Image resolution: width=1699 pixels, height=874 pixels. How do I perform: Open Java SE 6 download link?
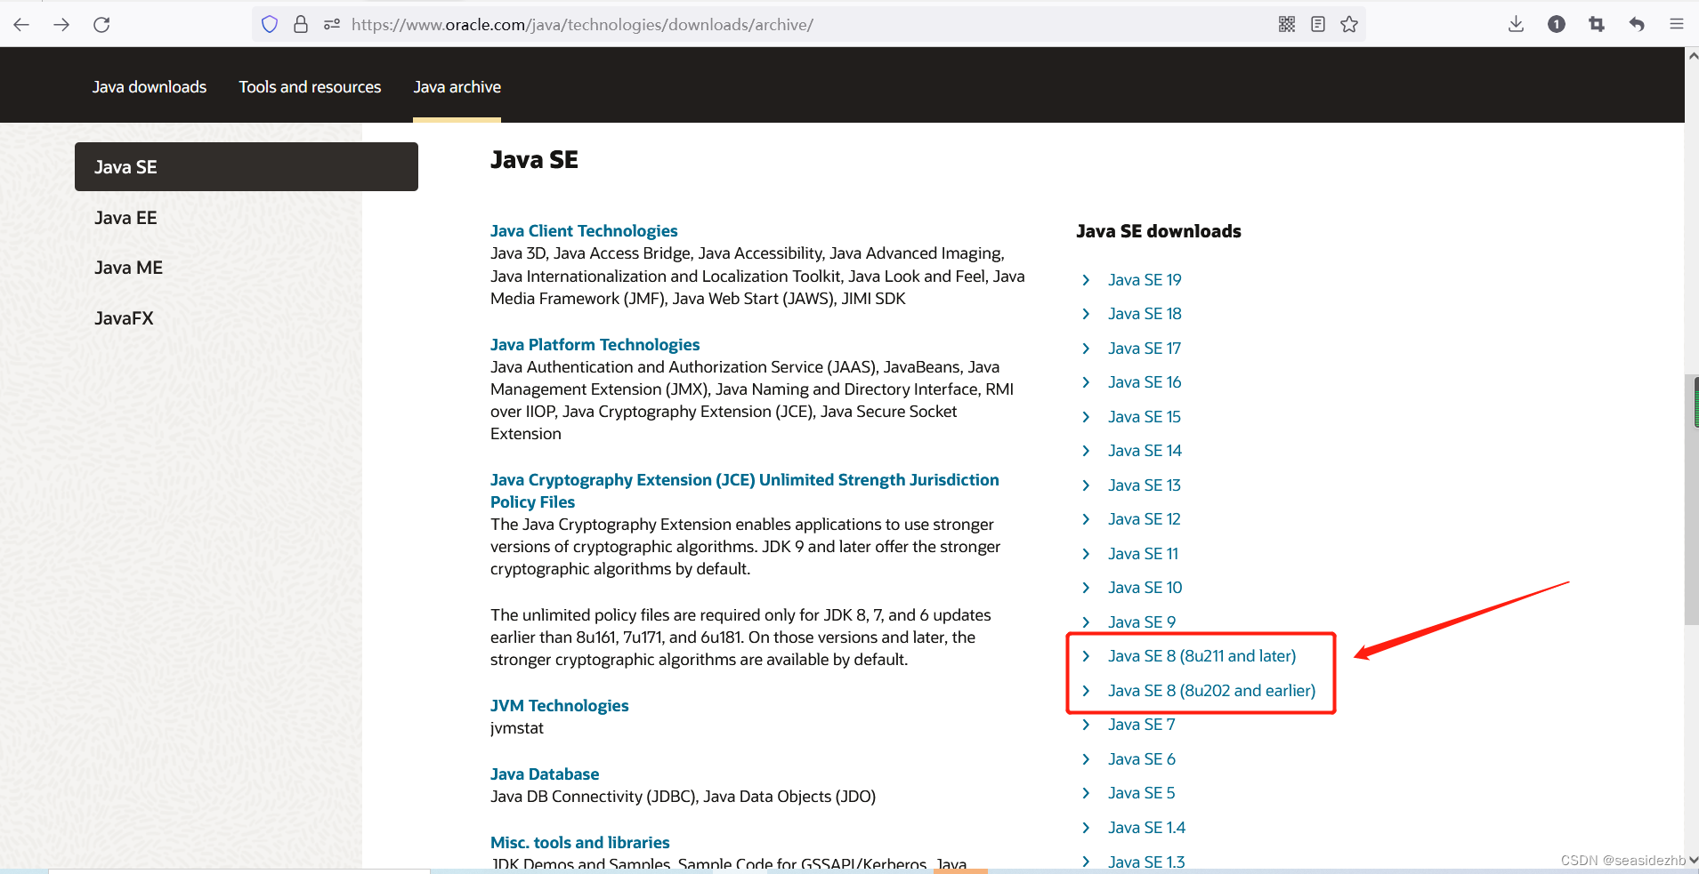click(x=1142, y=759)
